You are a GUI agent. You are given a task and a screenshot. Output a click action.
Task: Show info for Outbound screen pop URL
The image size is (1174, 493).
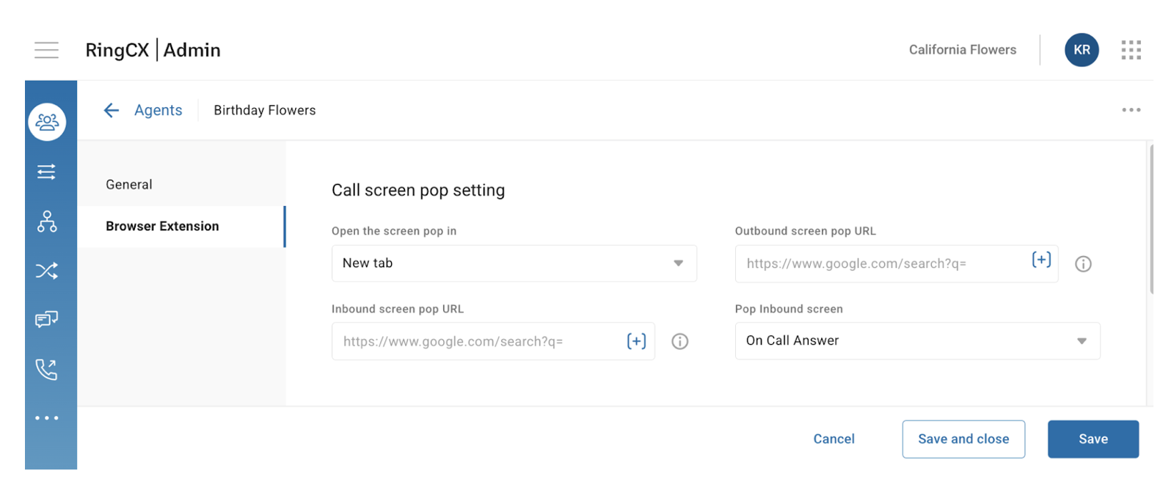tap(1083, 264)
